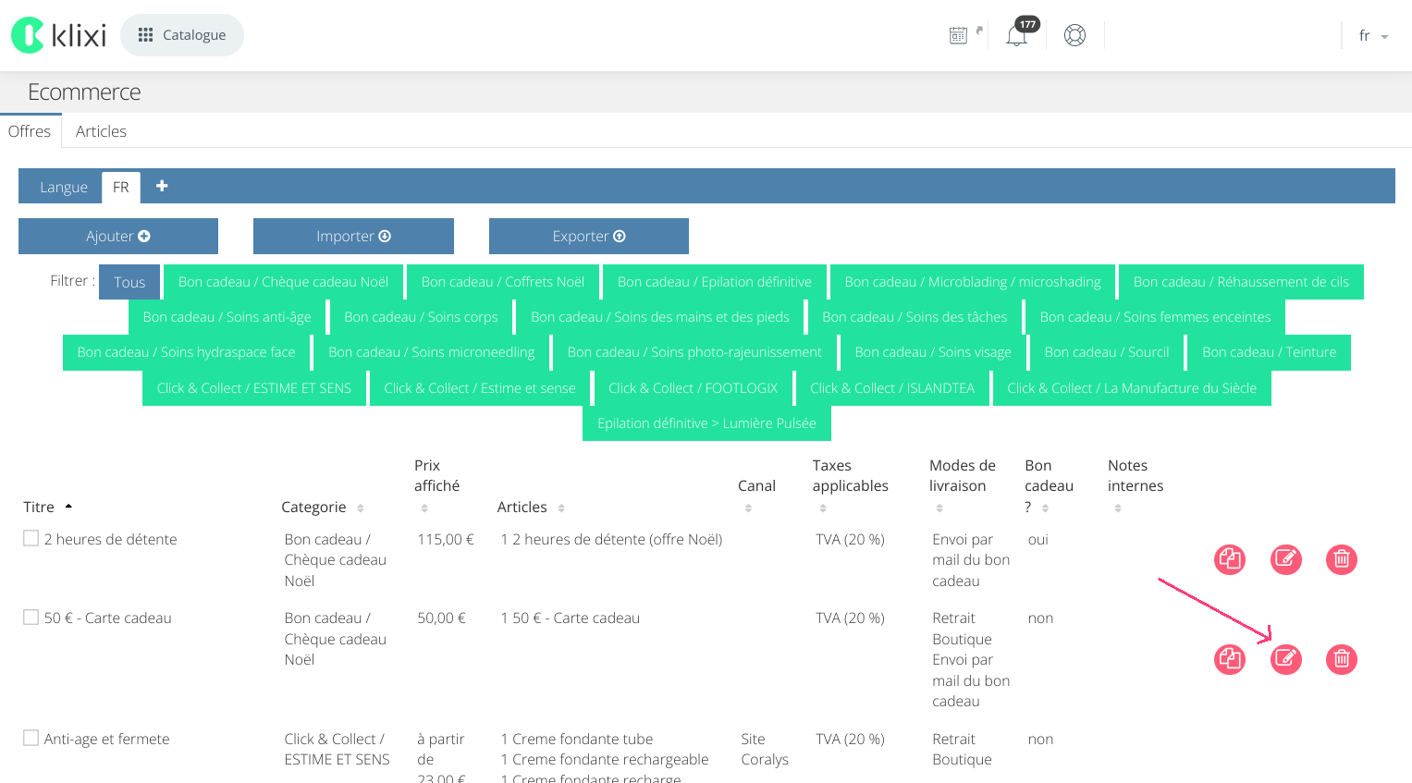Filter by Click & Collect / Estime et sense
The height and width of the screenshot is (783, 1412).
(480, 388)
